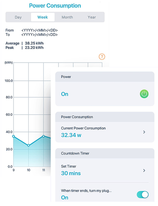Tap the green power button icon
Screen dimensions: 158x206
coord(144,94)
